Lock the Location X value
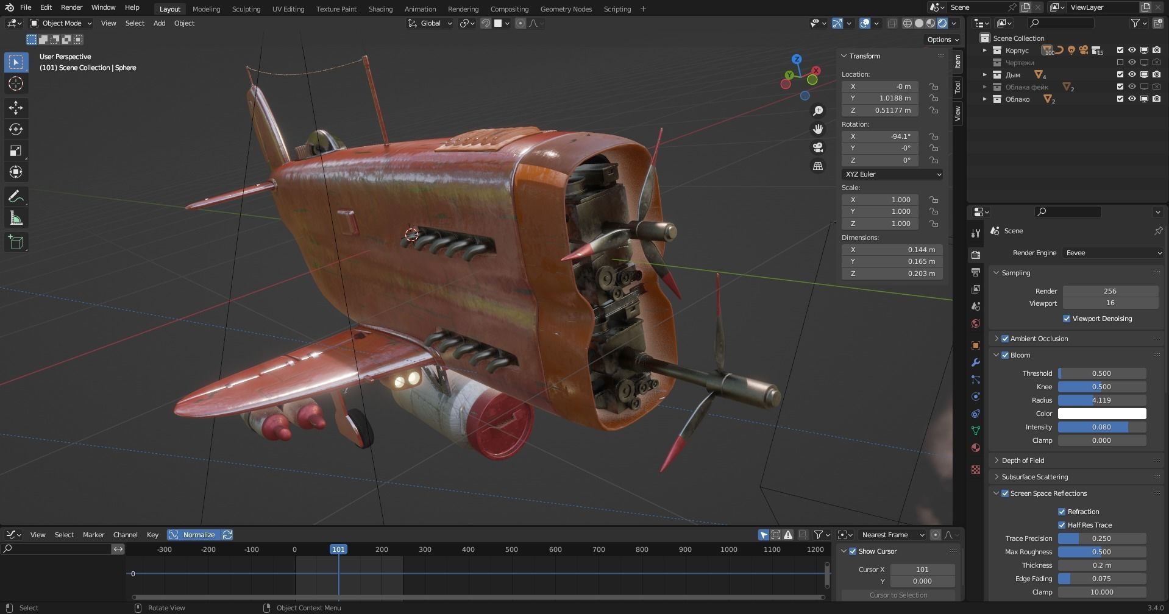 (x=934, y=86)
